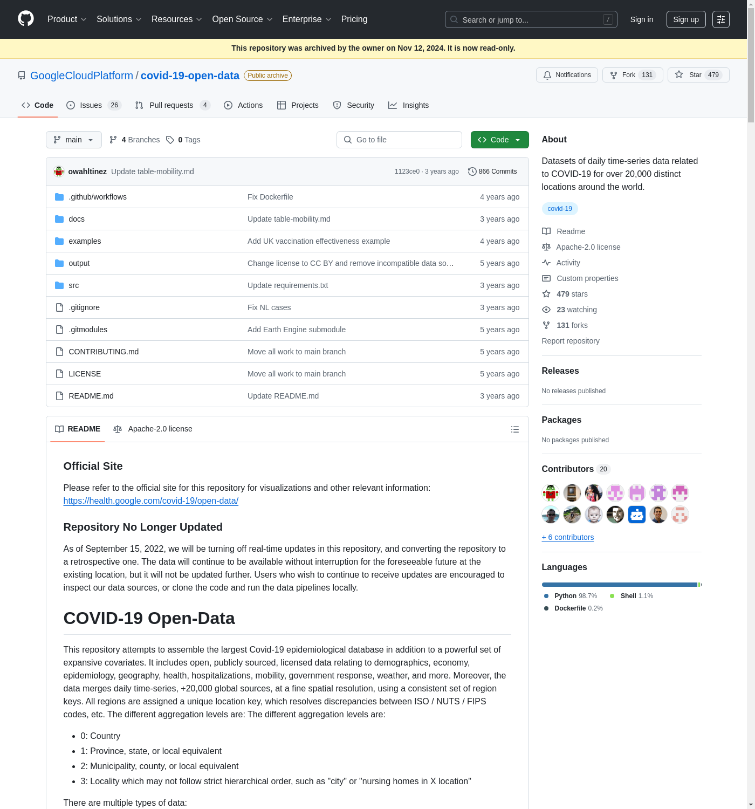
Task: Open Custom properties link
Action: 580,278
